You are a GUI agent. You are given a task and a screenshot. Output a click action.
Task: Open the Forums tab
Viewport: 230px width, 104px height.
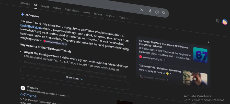click(x=98, y=14)
